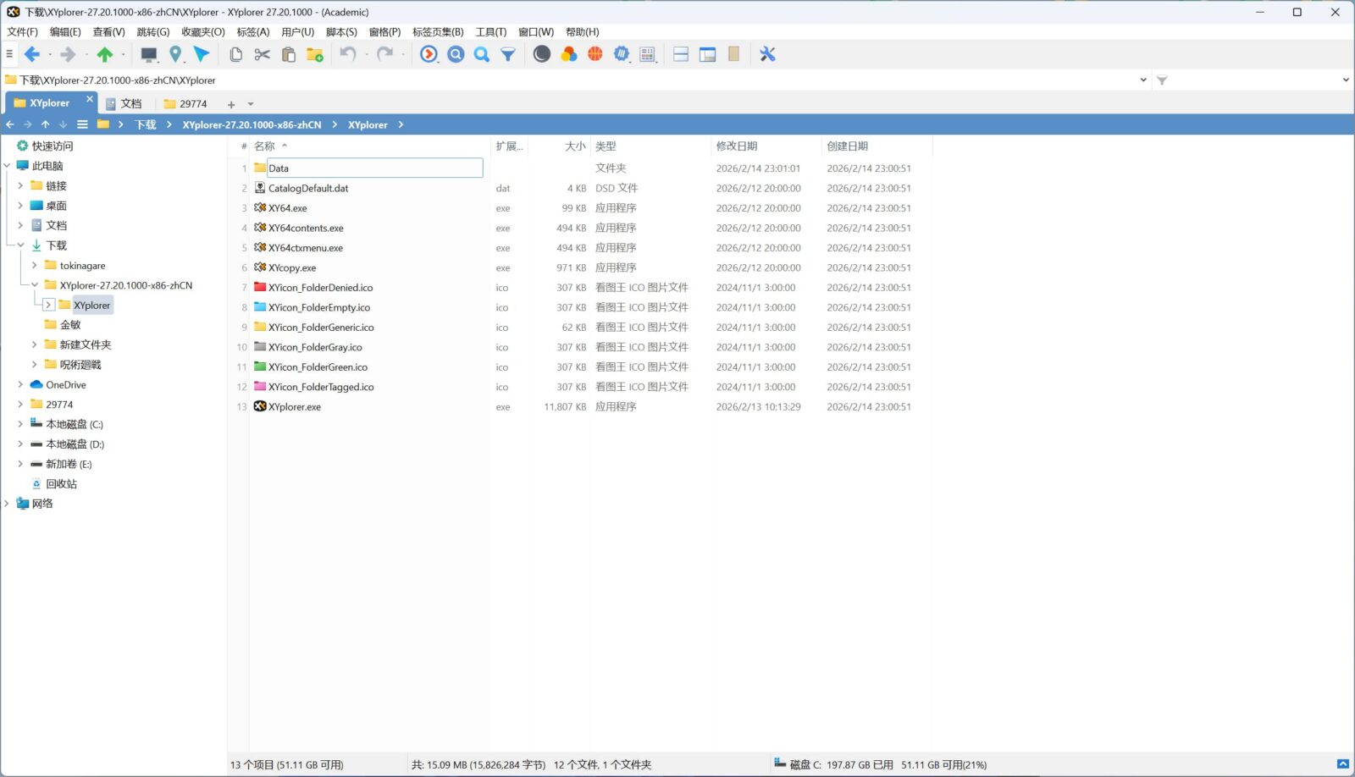Expand the OneDrive tree node
Viewport: 1355px width, 777px height.
tap(20, 384)
